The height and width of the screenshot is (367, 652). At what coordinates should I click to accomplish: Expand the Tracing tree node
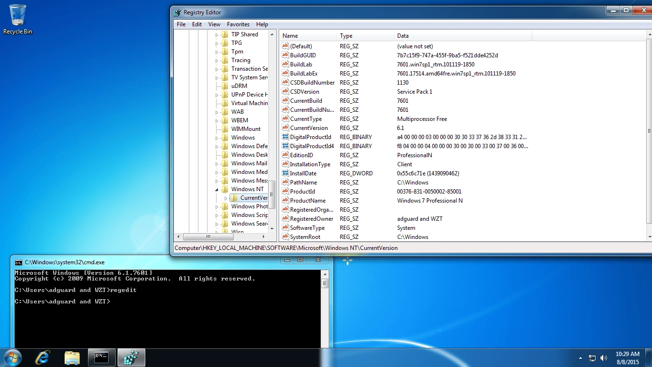217,61
